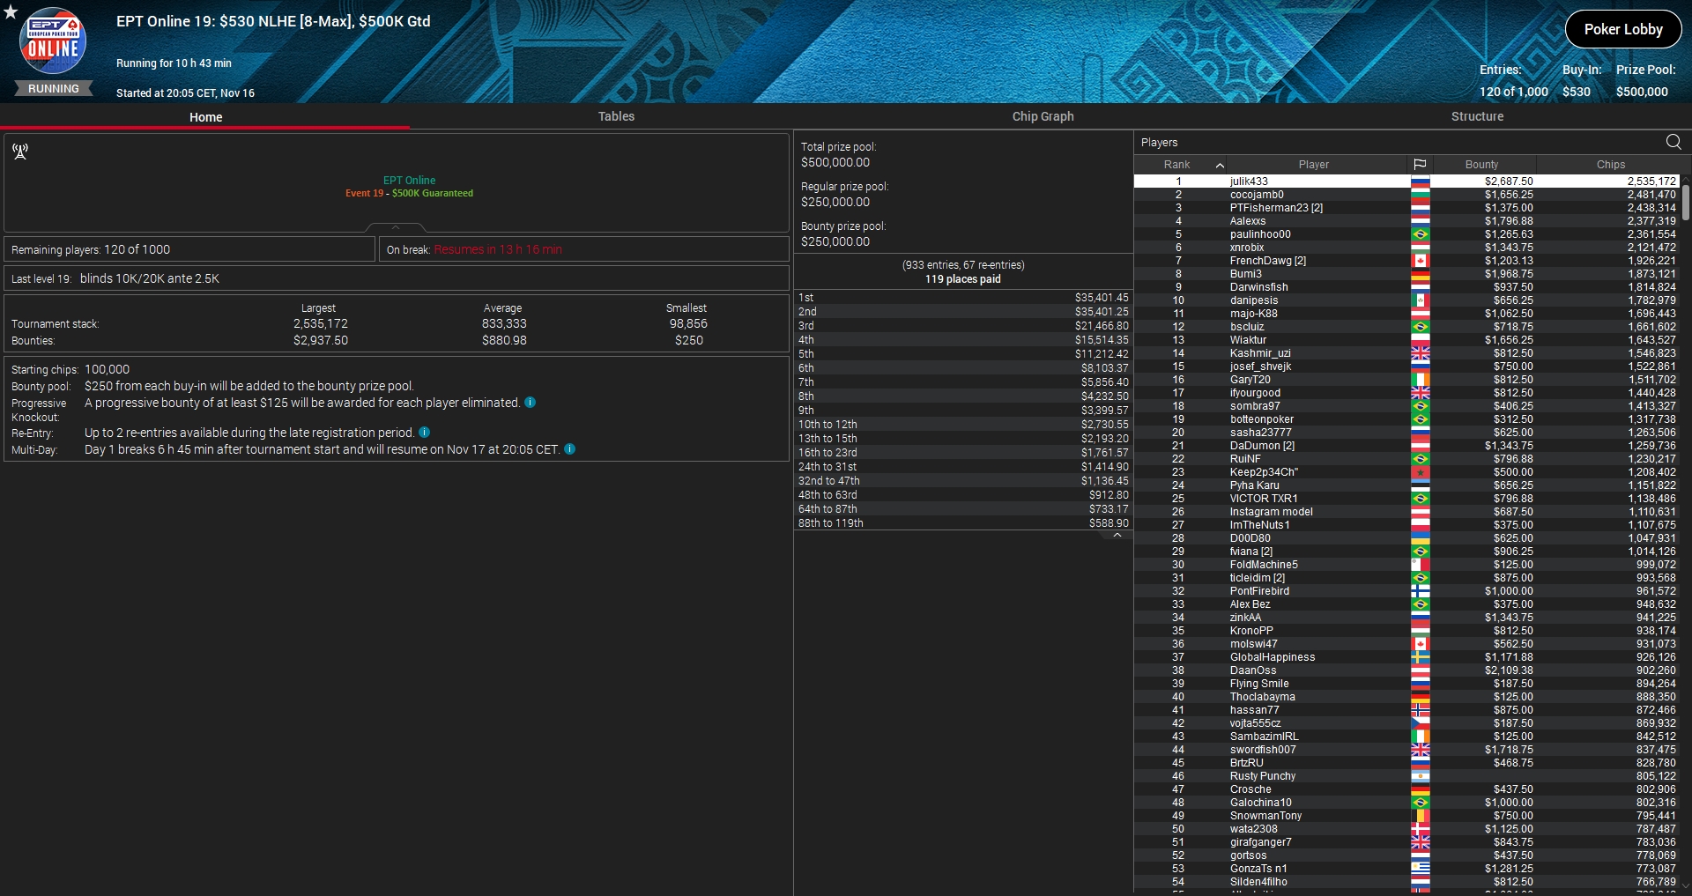Toggle the Rank column sort arrow
Screen dimensions: 1692x896
(x=1220, y=165)
